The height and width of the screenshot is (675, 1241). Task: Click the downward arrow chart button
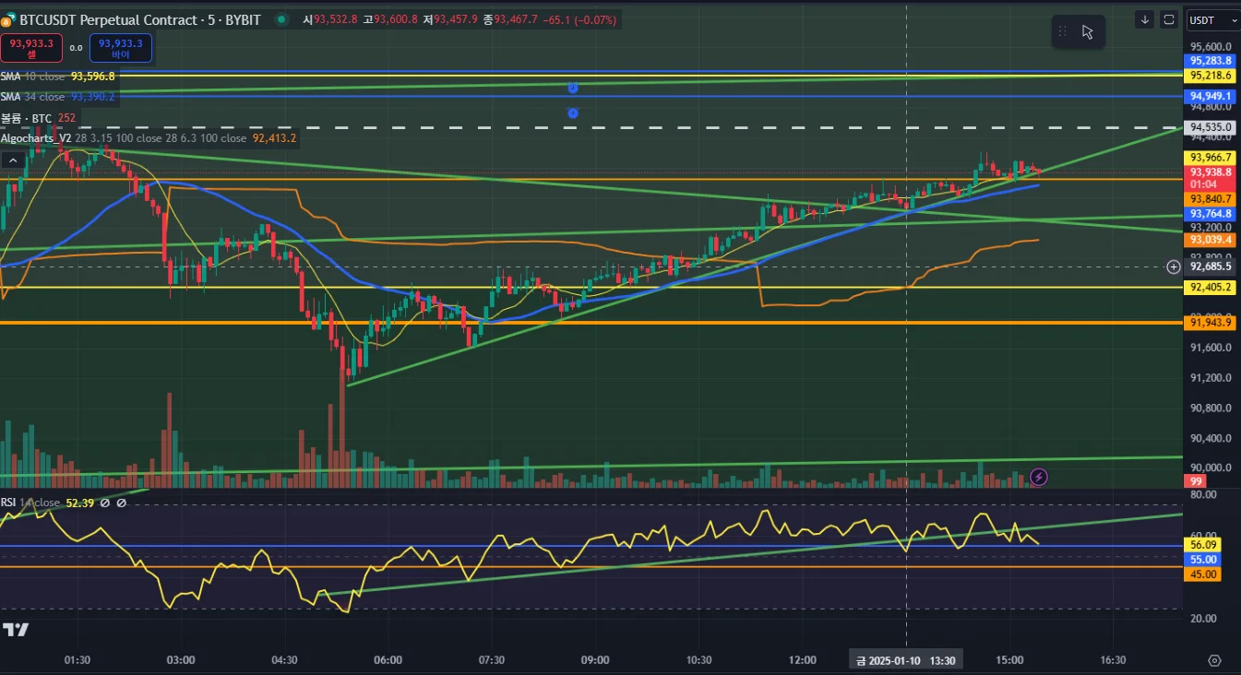1145,19
